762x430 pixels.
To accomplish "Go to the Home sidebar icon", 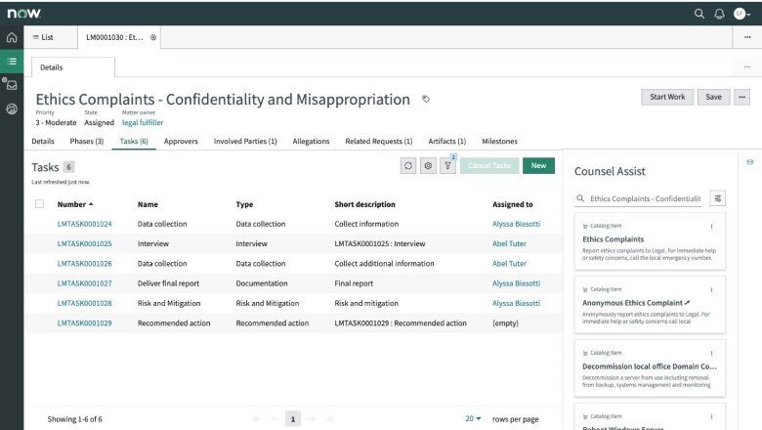I will pyautogui.click(x=12, y=37).
